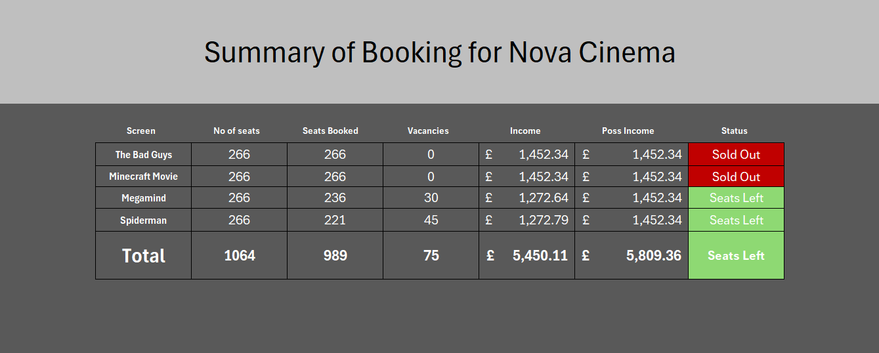This screenshot has width=879, height=353.
Task: Select the total possible income £5,809.36 cell
Action: tap(632, 255)
